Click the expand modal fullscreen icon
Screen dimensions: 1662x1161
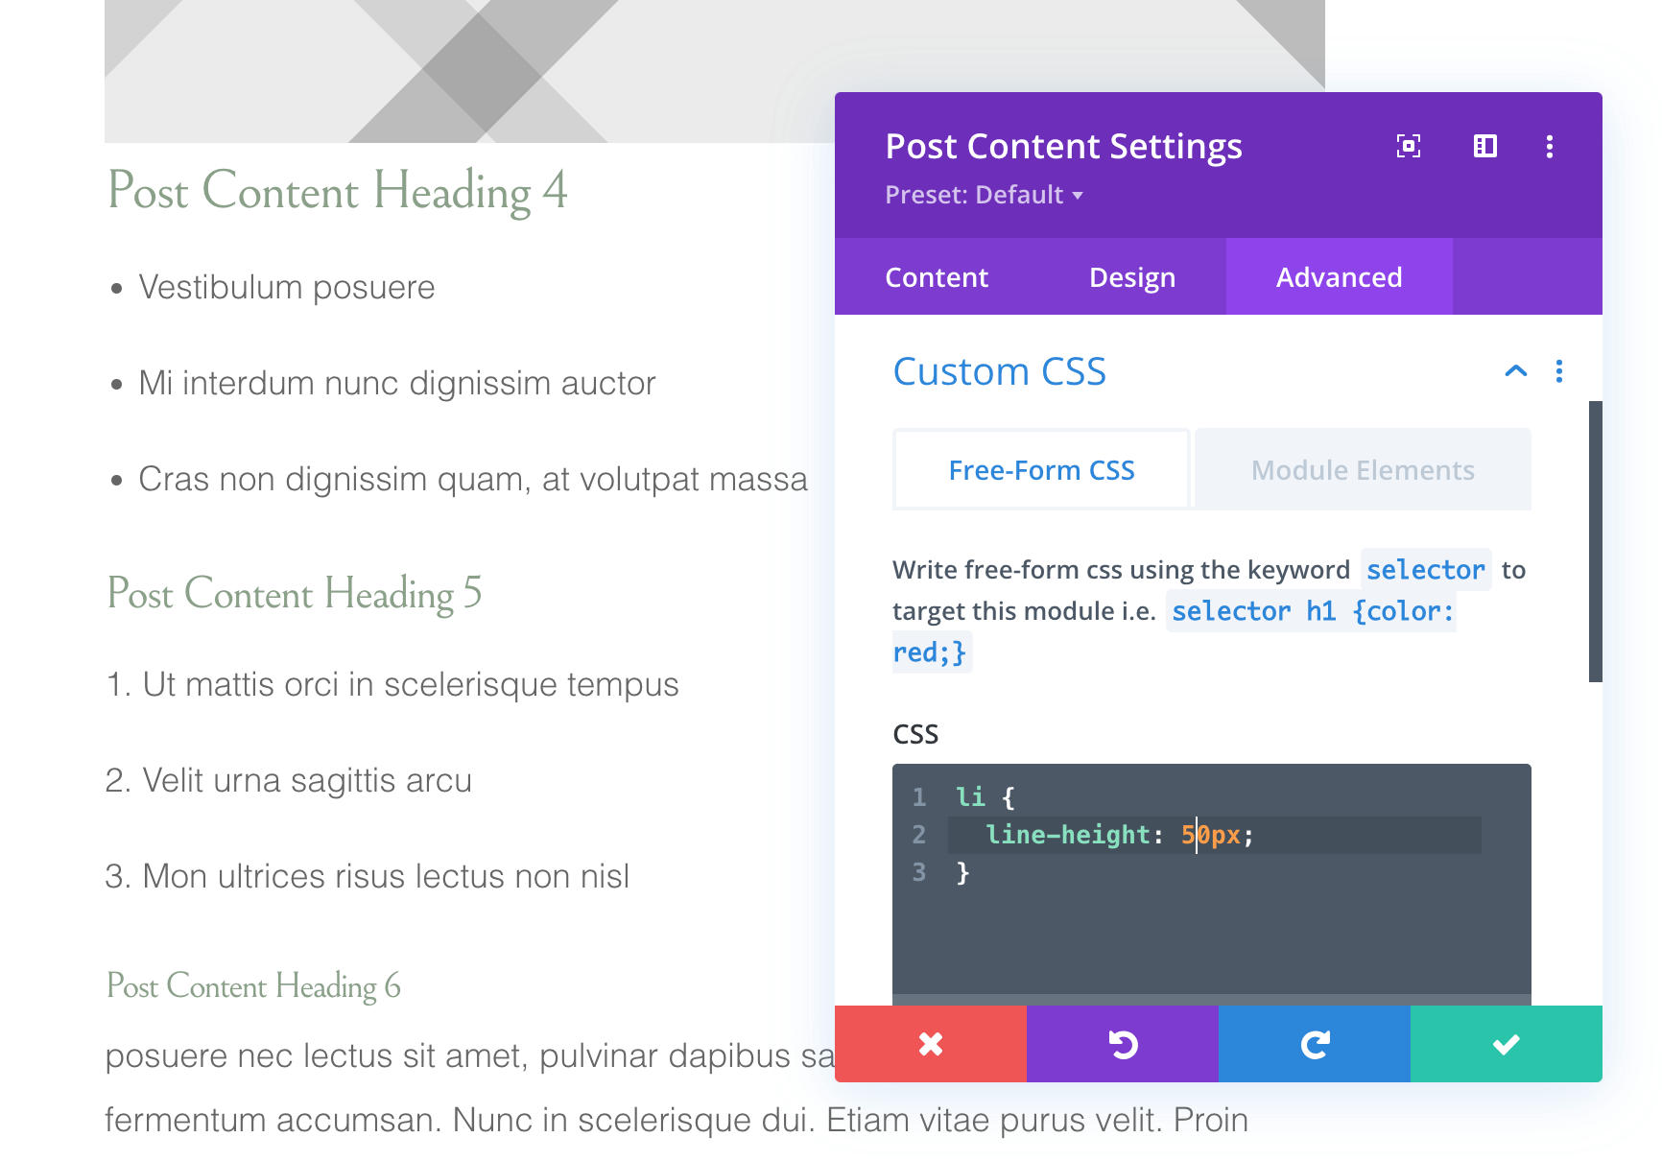coord(1408,146)
